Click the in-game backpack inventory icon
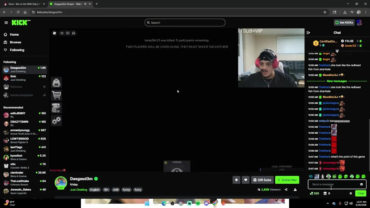Screen dimensions: 370x208 coord(56,83)
